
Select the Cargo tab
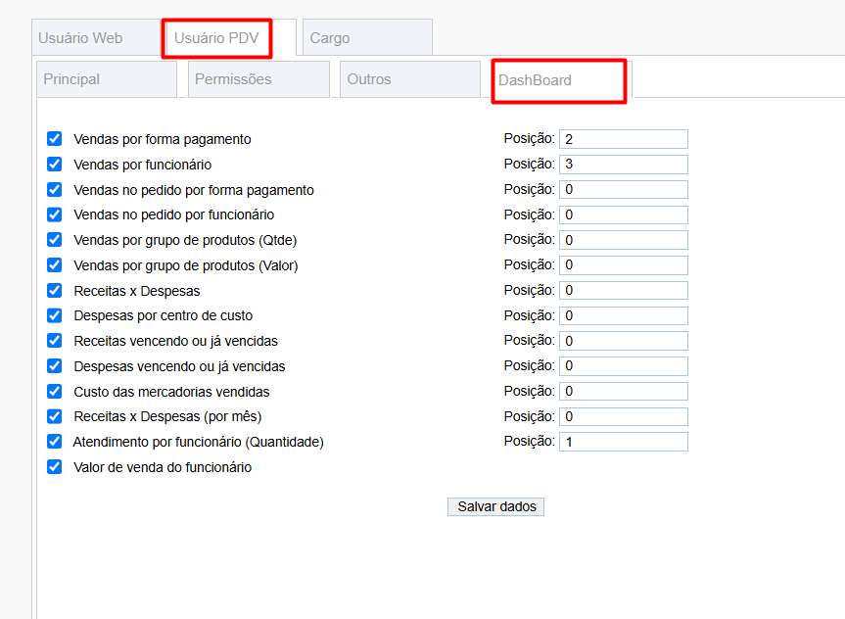click(x=367, y=38)
